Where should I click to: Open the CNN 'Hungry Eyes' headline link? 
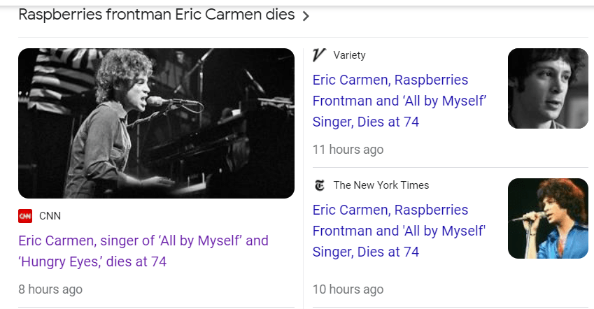tap(143, 251)
